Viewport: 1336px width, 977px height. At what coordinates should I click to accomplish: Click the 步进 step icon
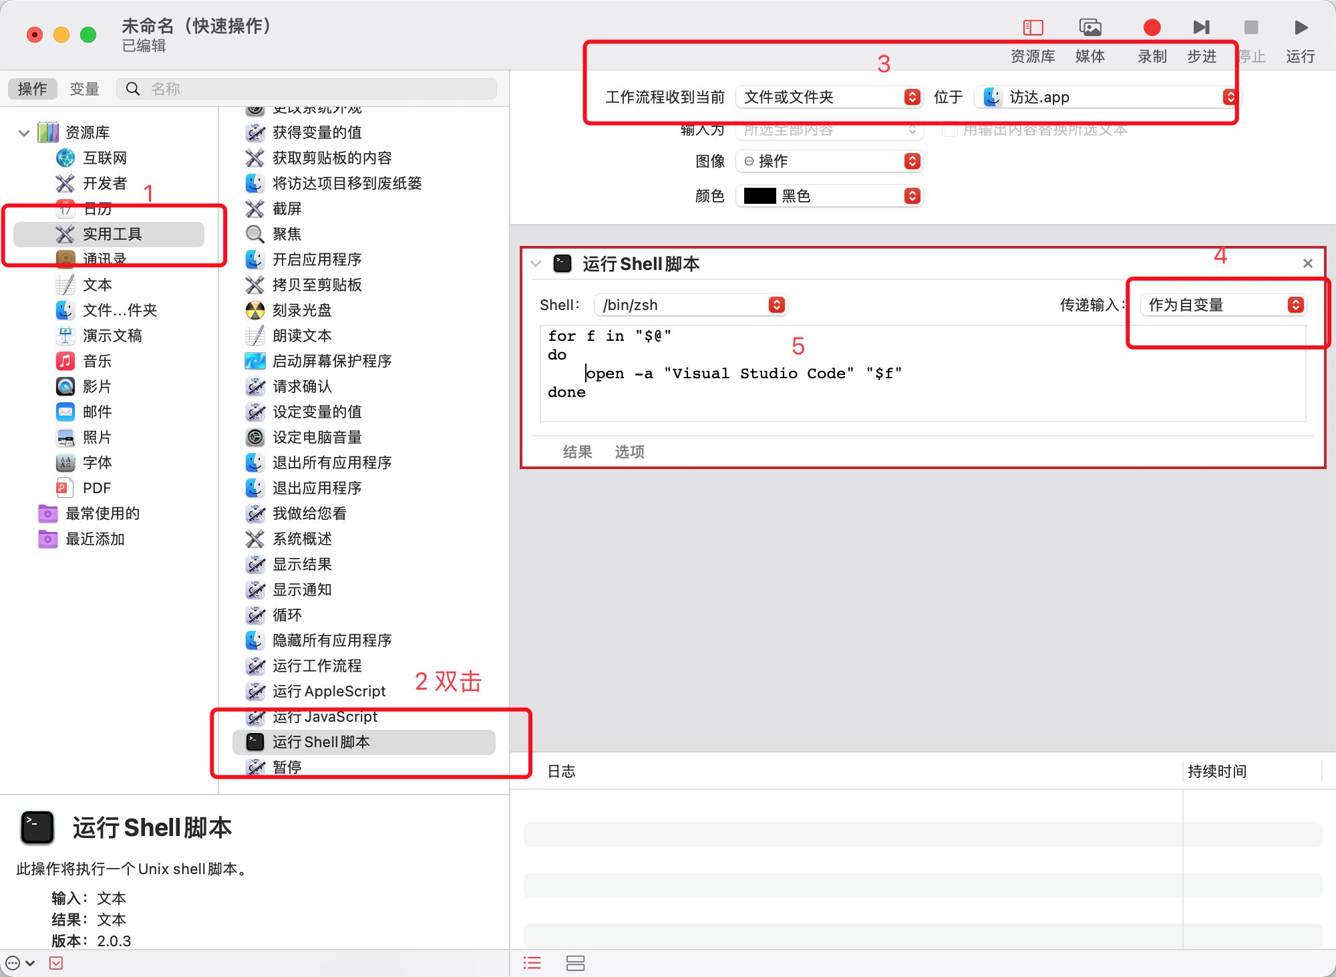[1202, 28]
